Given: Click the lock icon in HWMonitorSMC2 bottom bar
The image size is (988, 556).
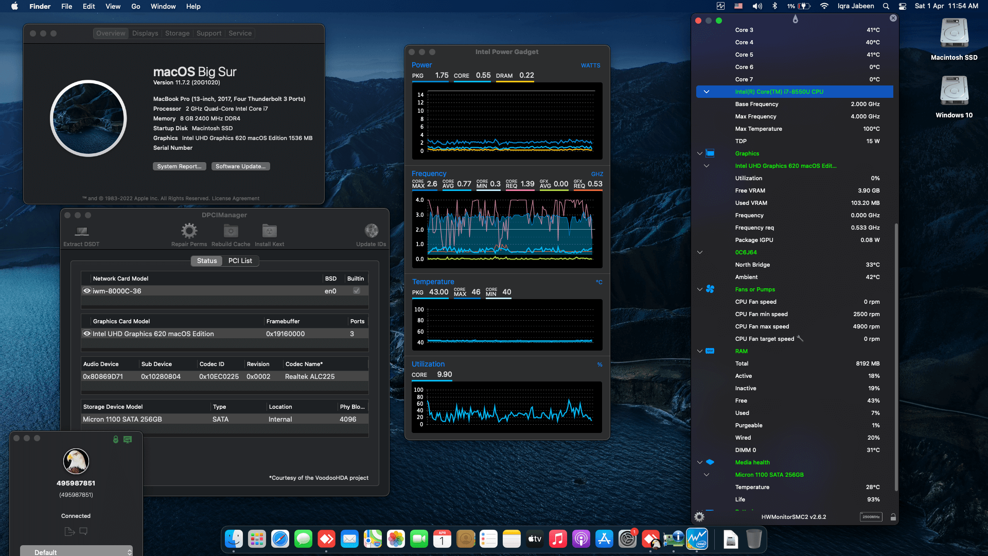Looking at the screenshot, I should [x=893, y=517].
